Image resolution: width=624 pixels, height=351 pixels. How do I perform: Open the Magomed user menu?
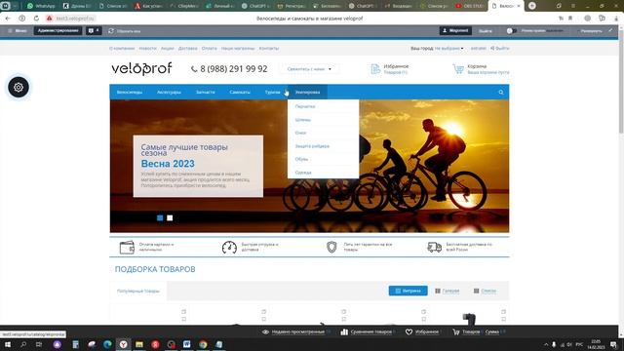pos(455,30)
